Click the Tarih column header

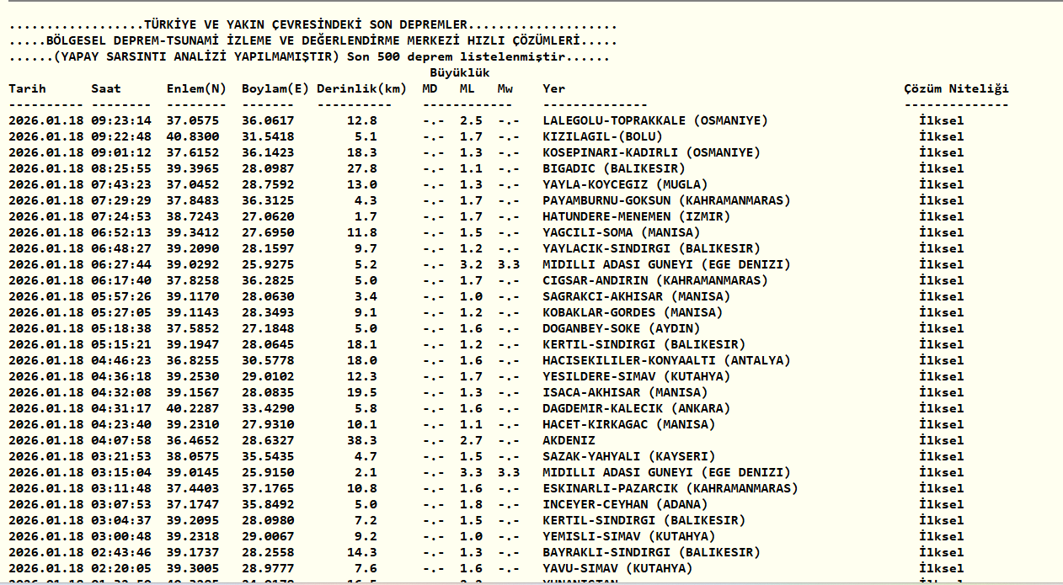click(27, 88)
